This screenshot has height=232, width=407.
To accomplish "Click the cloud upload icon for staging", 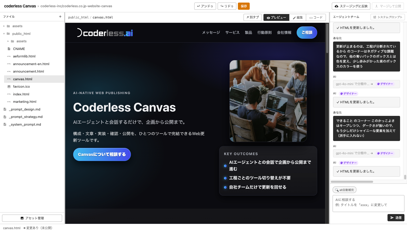I will coord(336,6).
